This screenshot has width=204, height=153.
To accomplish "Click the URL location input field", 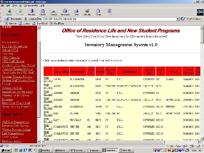I will pos(108,19).
